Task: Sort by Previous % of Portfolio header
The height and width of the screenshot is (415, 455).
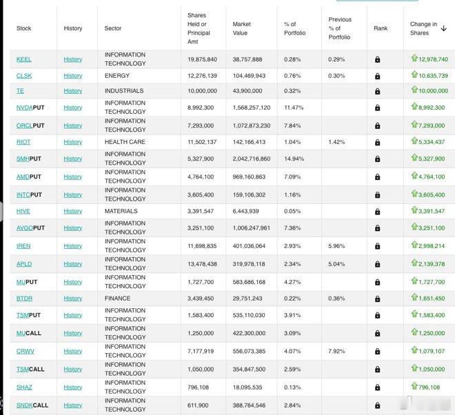Action: click(x=340, y=28)
